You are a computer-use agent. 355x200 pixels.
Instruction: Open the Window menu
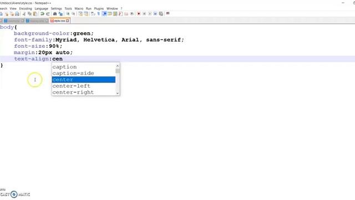112,8
